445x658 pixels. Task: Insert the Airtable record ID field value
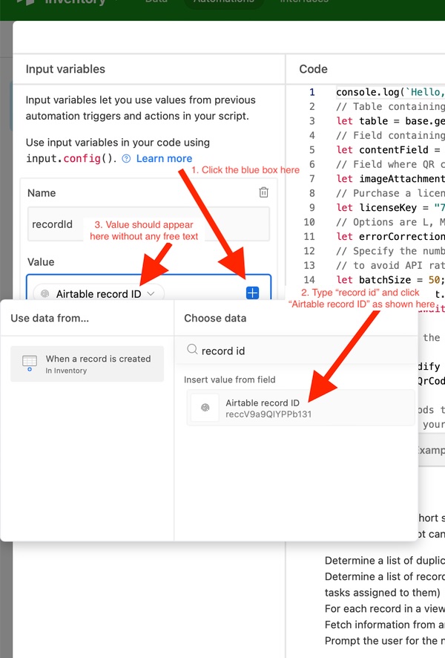tap(300, 408)
